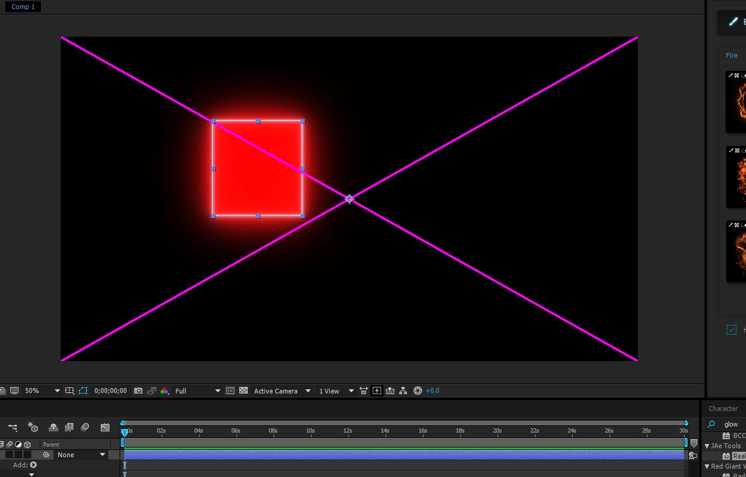
Task: Select the first Fire preset thumbnail
Action: [x=736, y=102]
